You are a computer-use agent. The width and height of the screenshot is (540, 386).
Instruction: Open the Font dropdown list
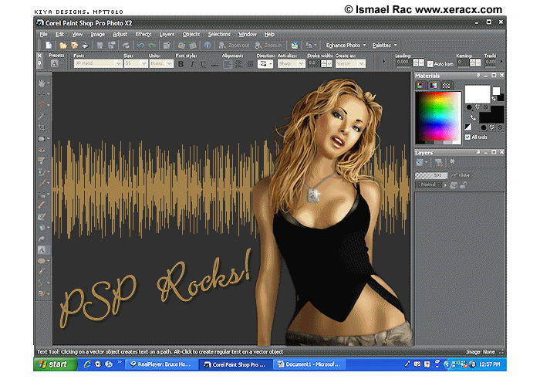click(x=118, y=63)
